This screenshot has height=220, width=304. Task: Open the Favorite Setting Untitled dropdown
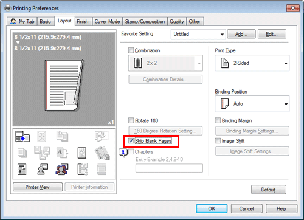tap(198, 34)
